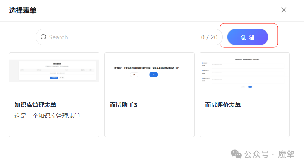Select the 面试助手3 card title
This screenshot has width=304, height=166.
pyautogui.click(x=123, y=105)
